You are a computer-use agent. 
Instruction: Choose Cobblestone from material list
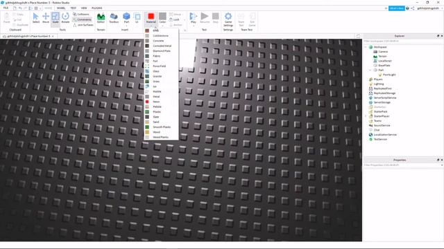point(161,36)
